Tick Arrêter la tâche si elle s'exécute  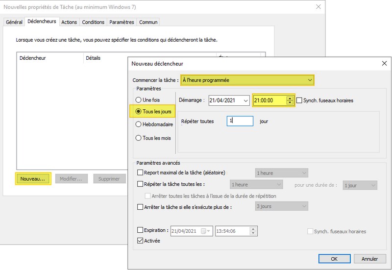[141, 207]
